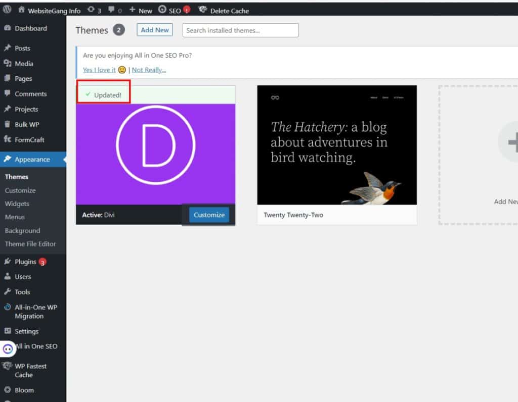Click the WebsiteGang Info site name
The width and height of the screenshot is (518, 402).
click(54, 11)
